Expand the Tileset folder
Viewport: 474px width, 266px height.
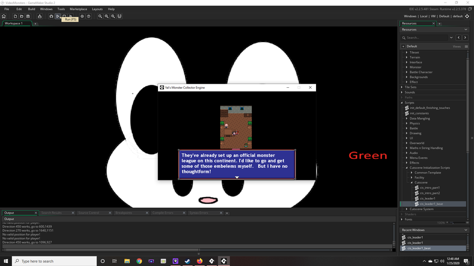407,53
